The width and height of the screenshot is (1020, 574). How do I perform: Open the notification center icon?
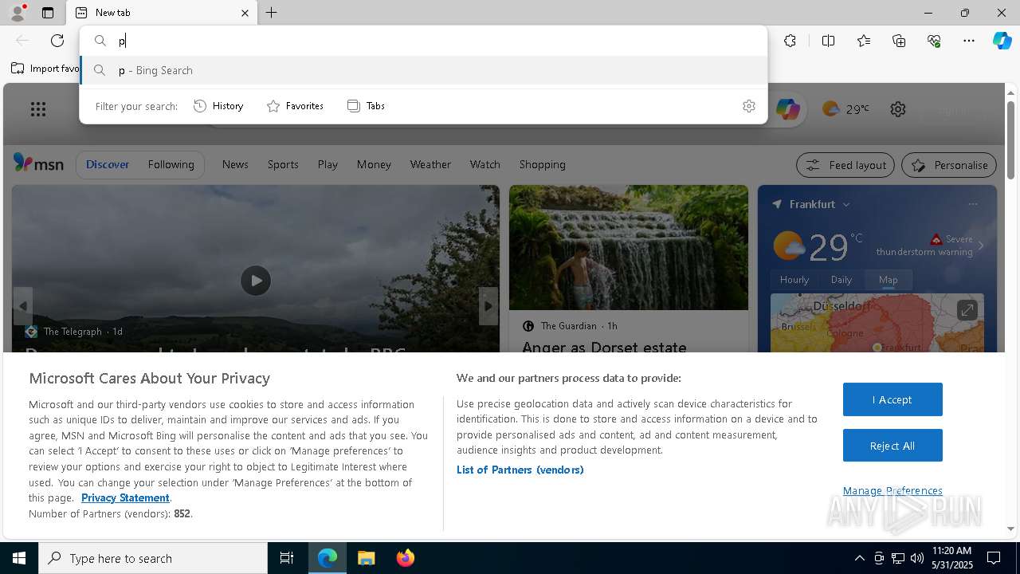pyautogui.click(x=994, y=558)
